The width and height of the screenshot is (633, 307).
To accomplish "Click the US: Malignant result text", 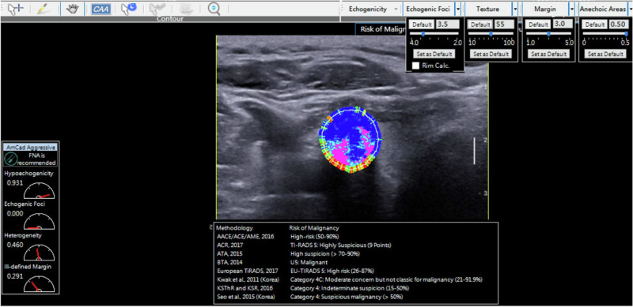I will point(309,262).
